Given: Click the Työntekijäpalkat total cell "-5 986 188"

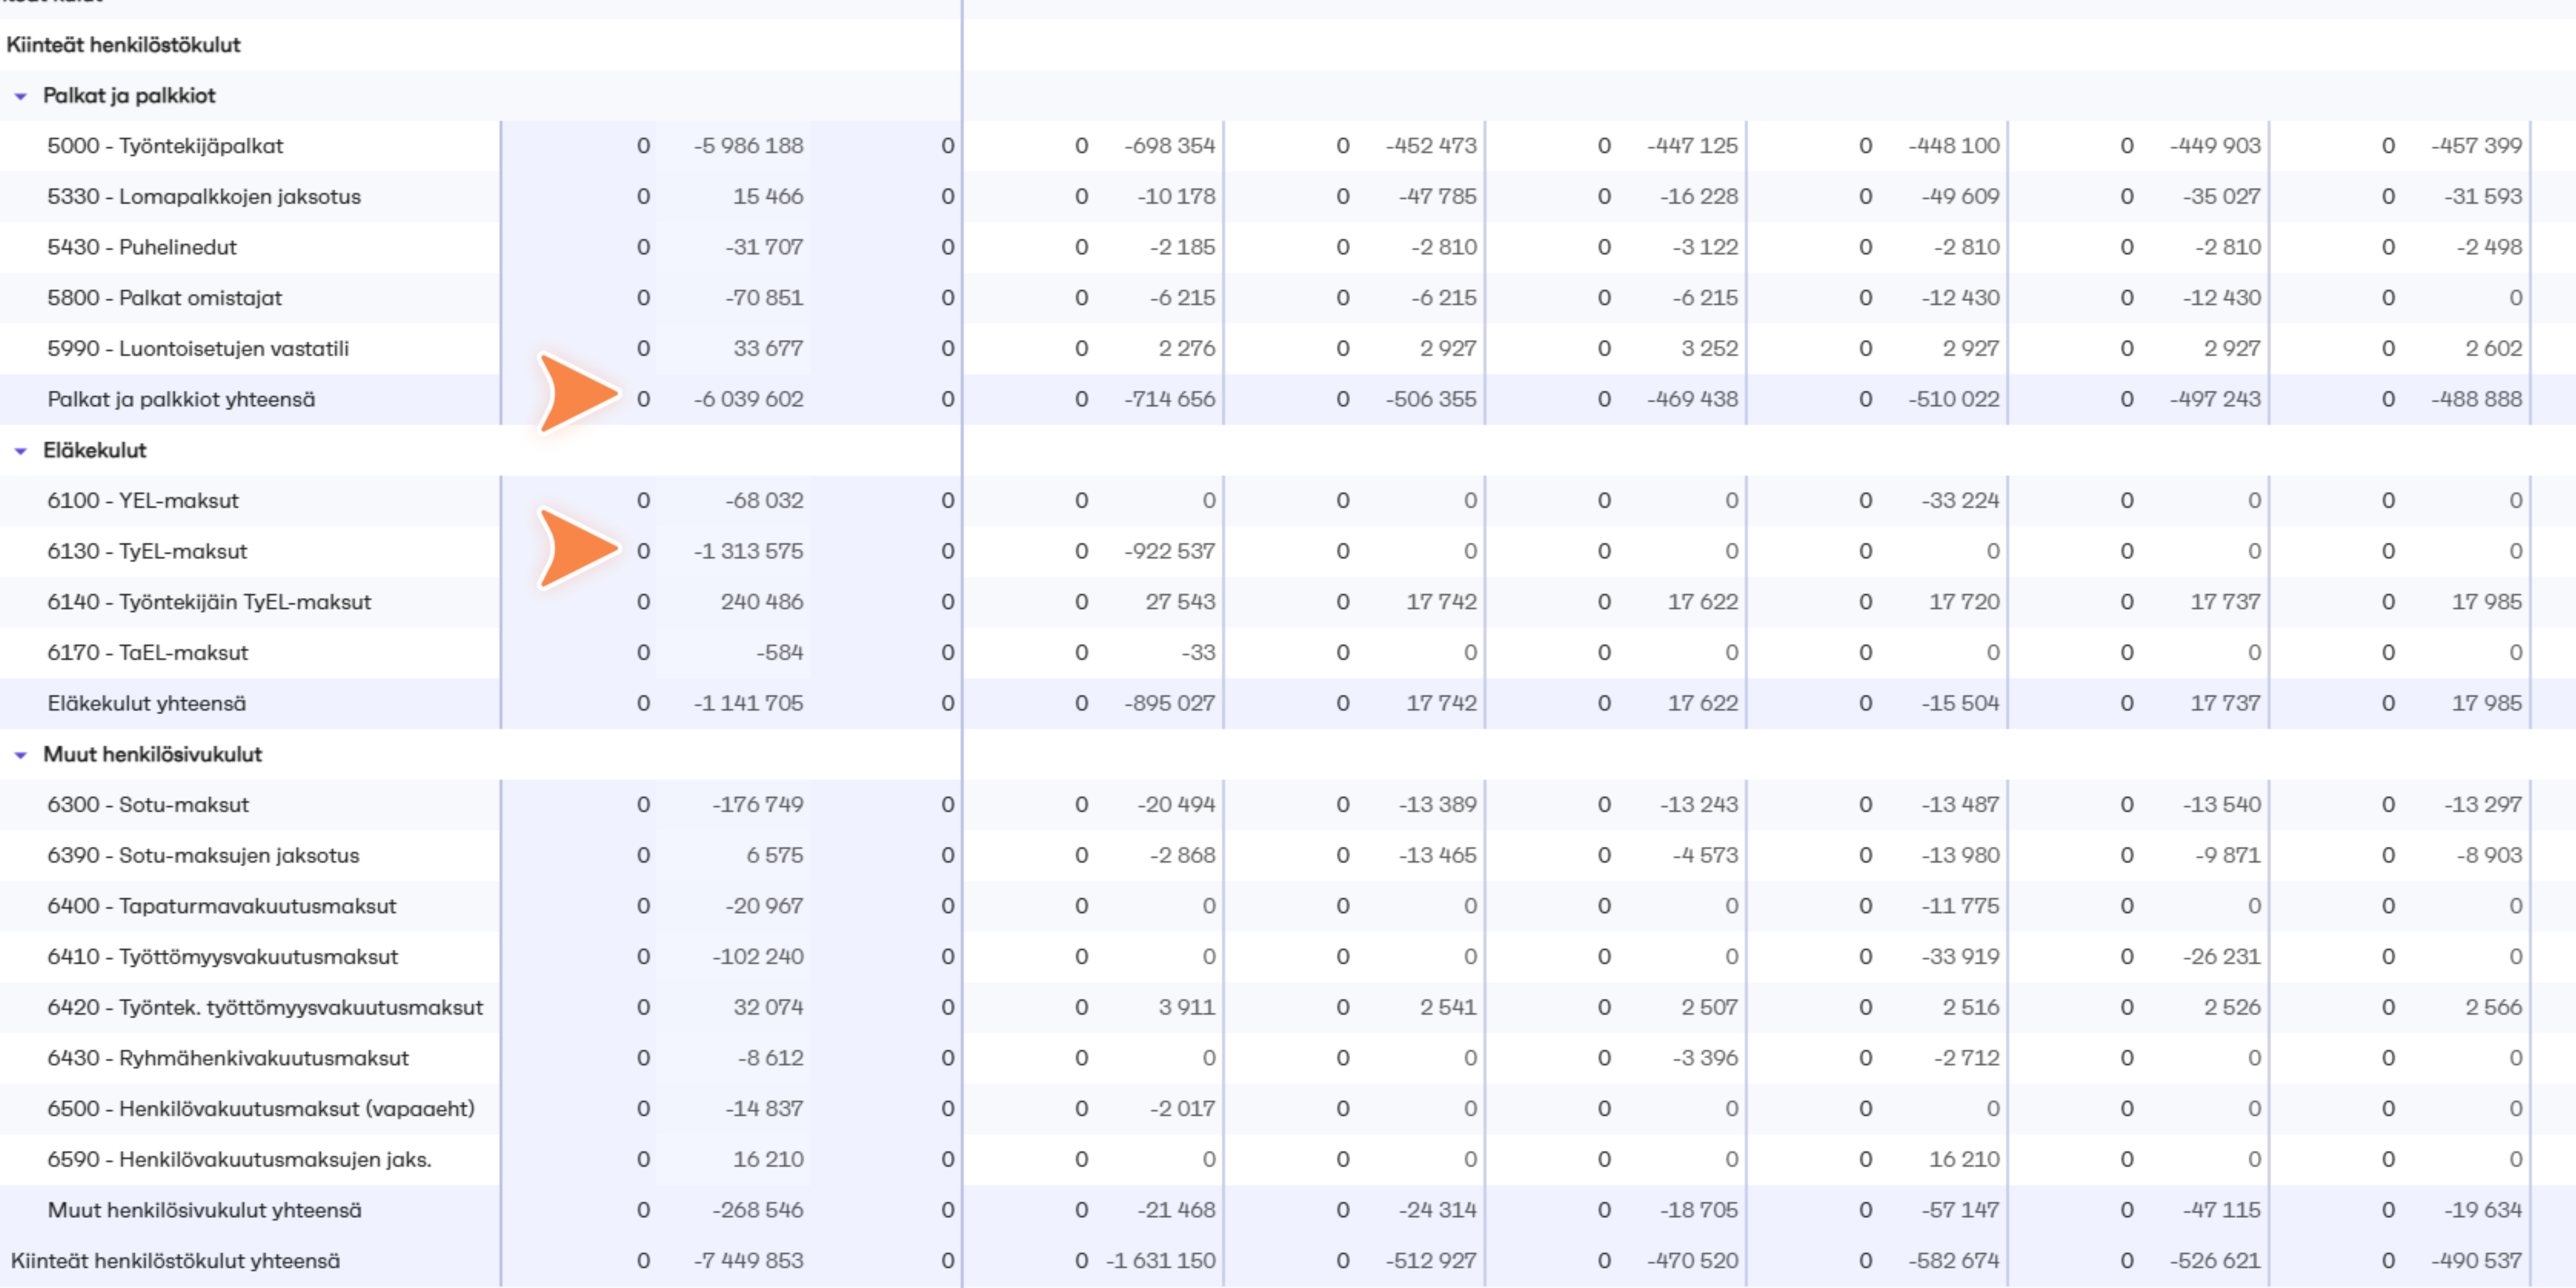Looking at the screenshot, I should 749,146.
